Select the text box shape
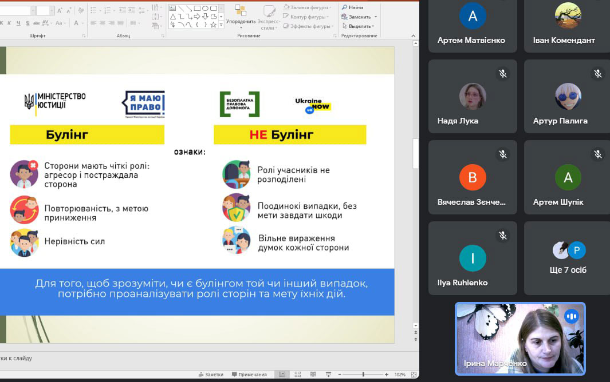Viewport: 610px width, 382px height. (173, 8)
